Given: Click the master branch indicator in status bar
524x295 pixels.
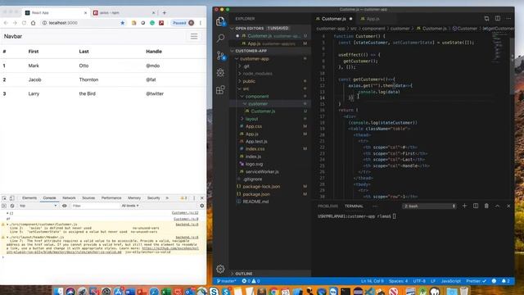Looking at the screenshot, I should click(226, 281).
